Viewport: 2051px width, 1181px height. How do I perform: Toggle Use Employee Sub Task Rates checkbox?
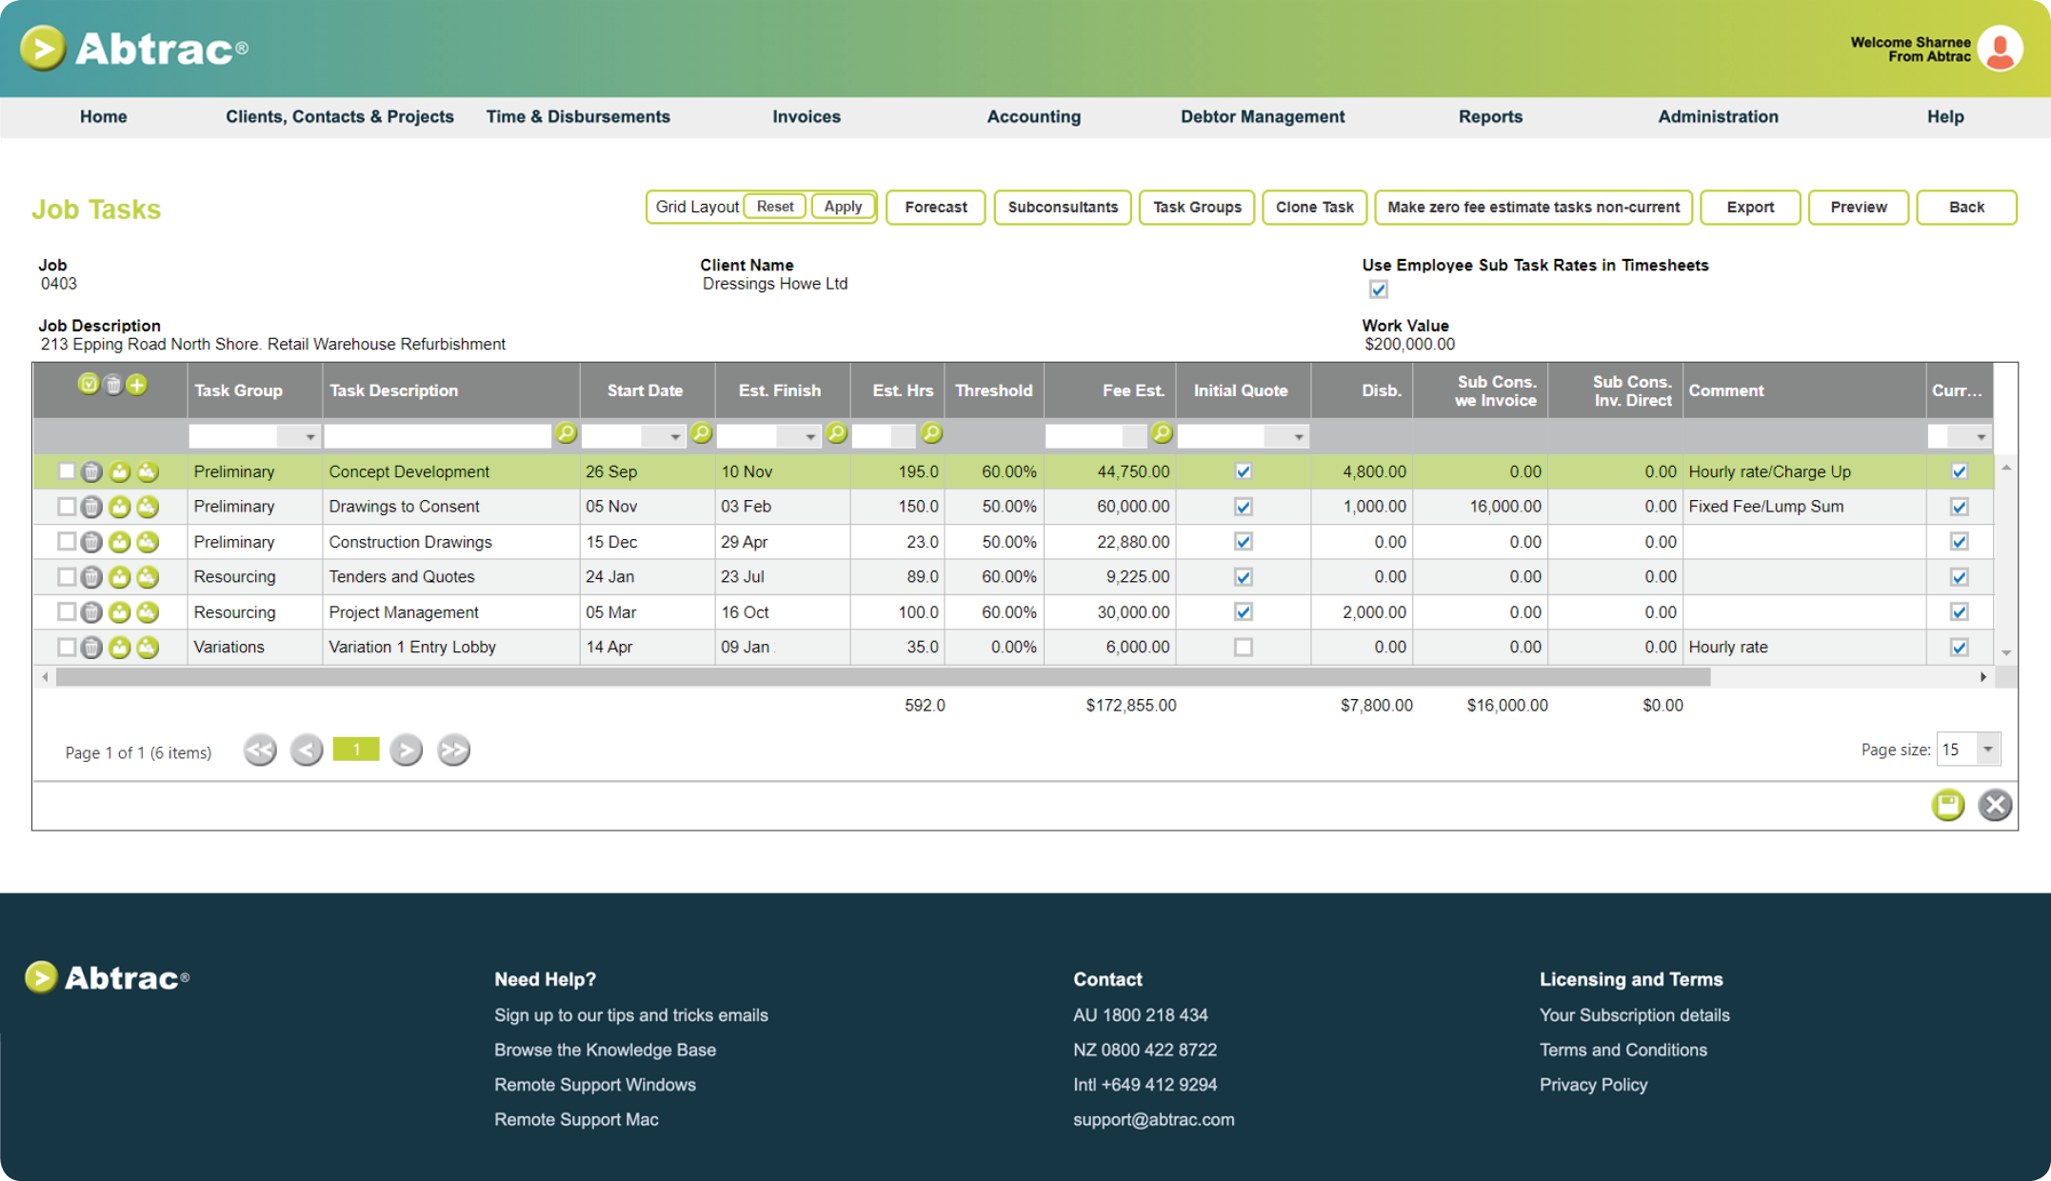click(1378, 290)
